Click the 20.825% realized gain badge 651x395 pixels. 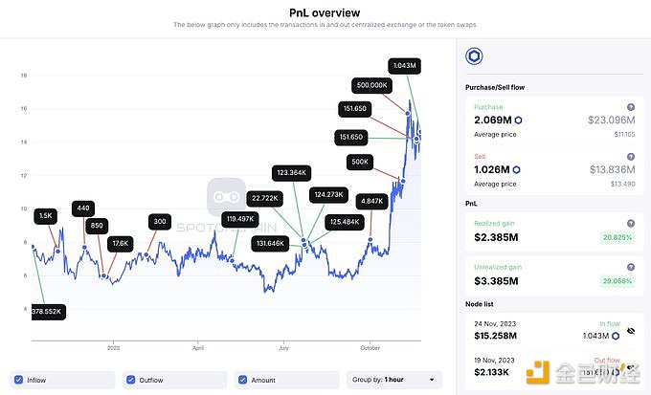pos(610,235)
